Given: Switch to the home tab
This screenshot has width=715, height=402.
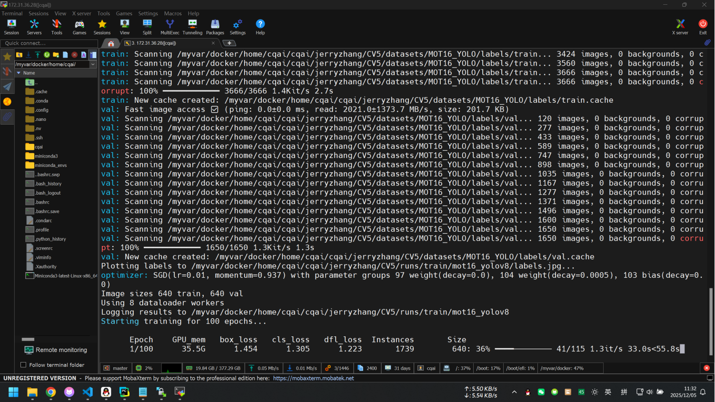Looking at the screenshot, I should [x=111, y=43].
